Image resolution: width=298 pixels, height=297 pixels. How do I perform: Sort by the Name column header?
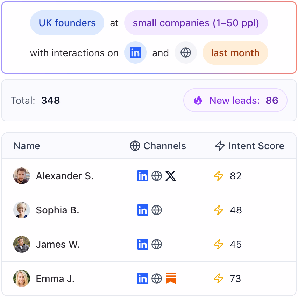[x=27, y=146]
